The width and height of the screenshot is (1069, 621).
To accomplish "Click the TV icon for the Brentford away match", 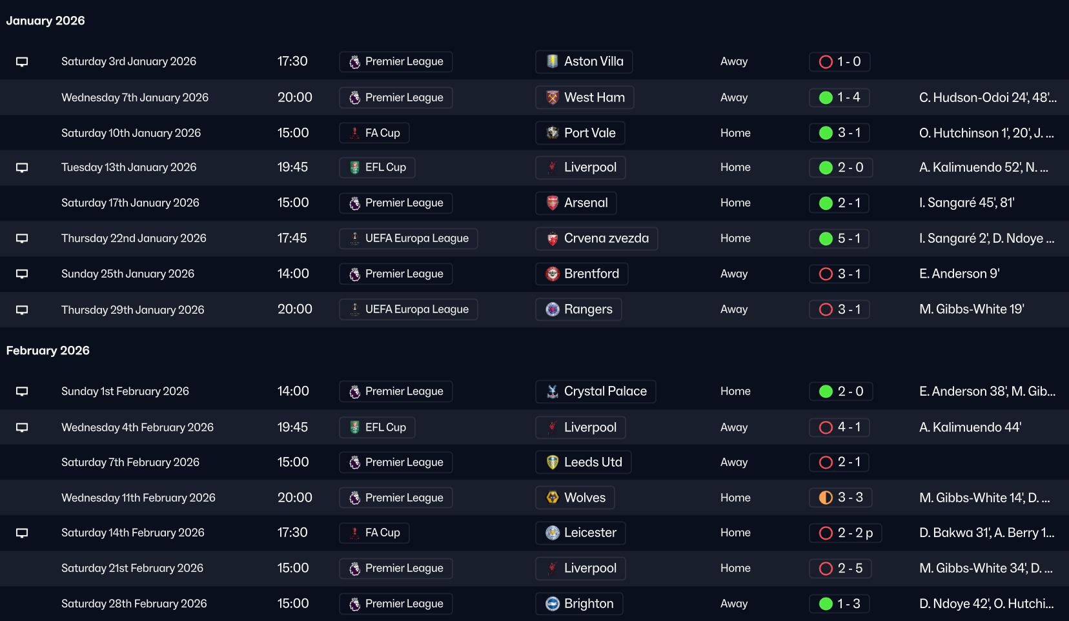I will pos(22,274).
